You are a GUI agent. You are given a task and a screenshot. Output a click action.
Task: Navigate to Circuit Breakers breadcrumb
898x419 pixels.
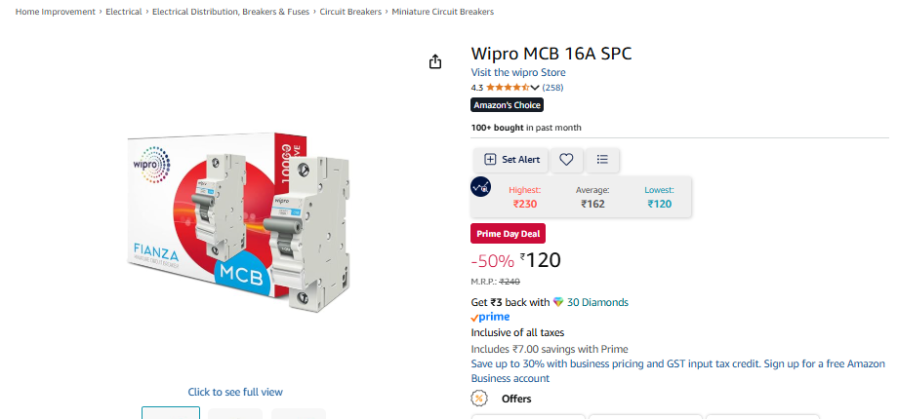pos(351,12)
